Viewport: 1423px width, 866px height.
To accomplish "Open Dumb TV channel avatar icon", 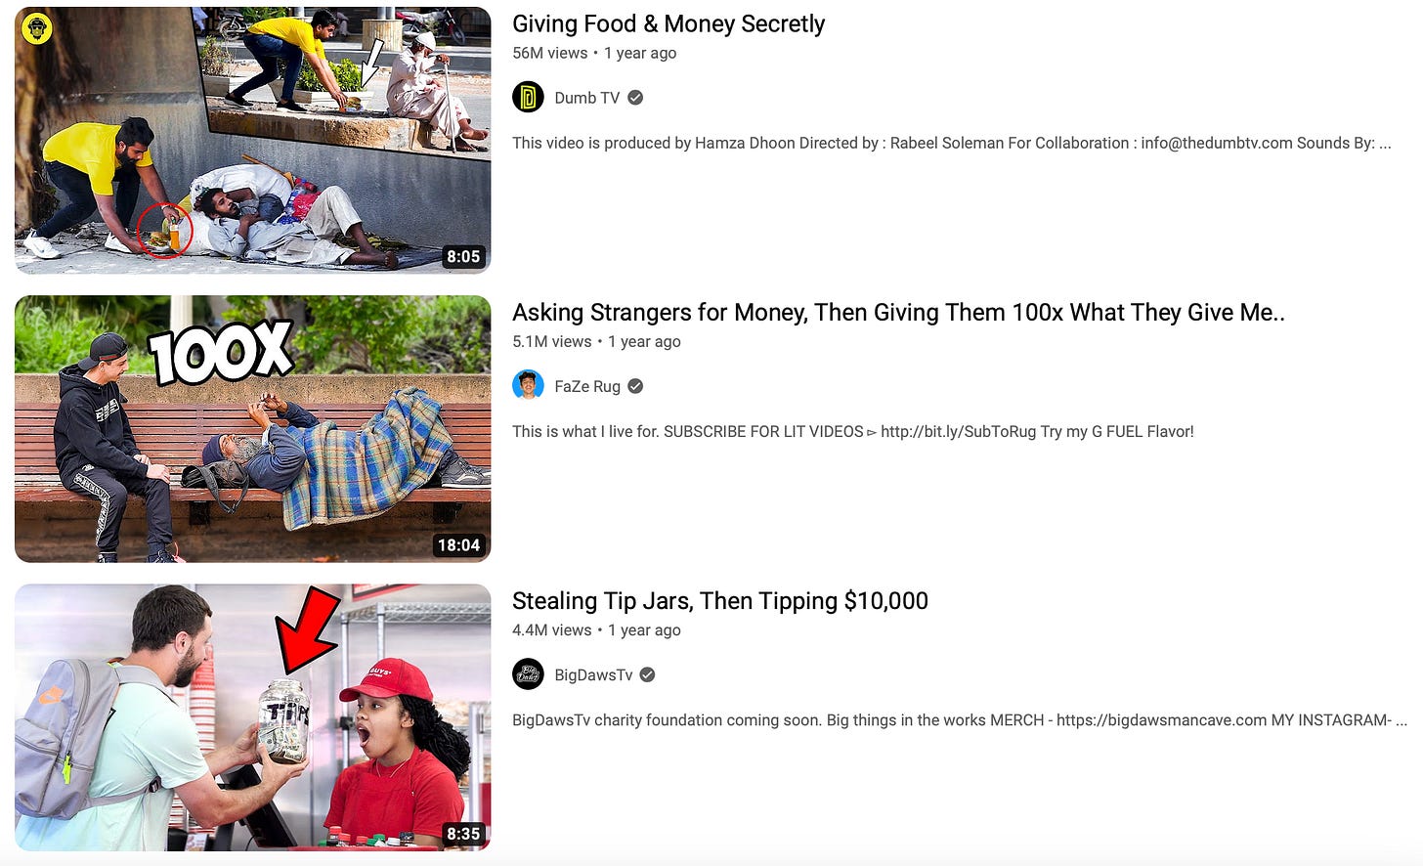I will (528, 98).
